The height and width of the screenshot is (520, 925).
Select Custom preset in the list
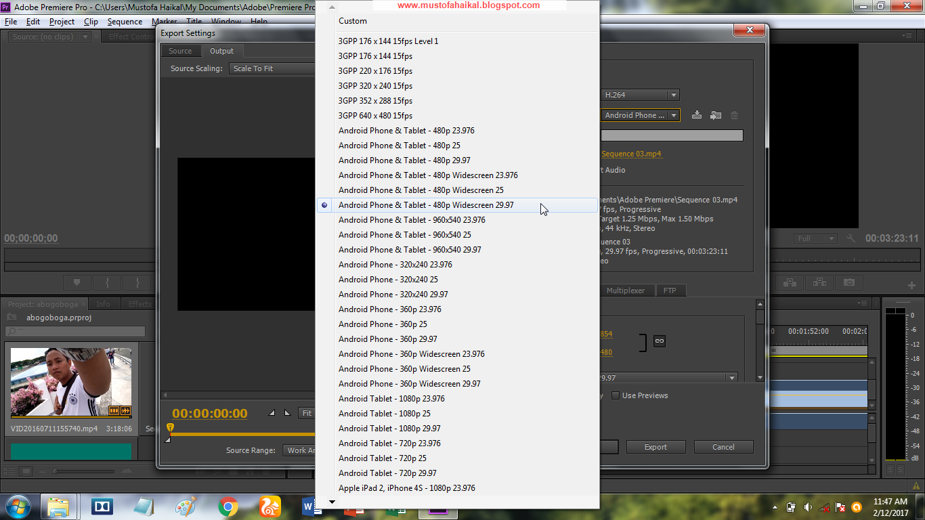click(458, 21)
